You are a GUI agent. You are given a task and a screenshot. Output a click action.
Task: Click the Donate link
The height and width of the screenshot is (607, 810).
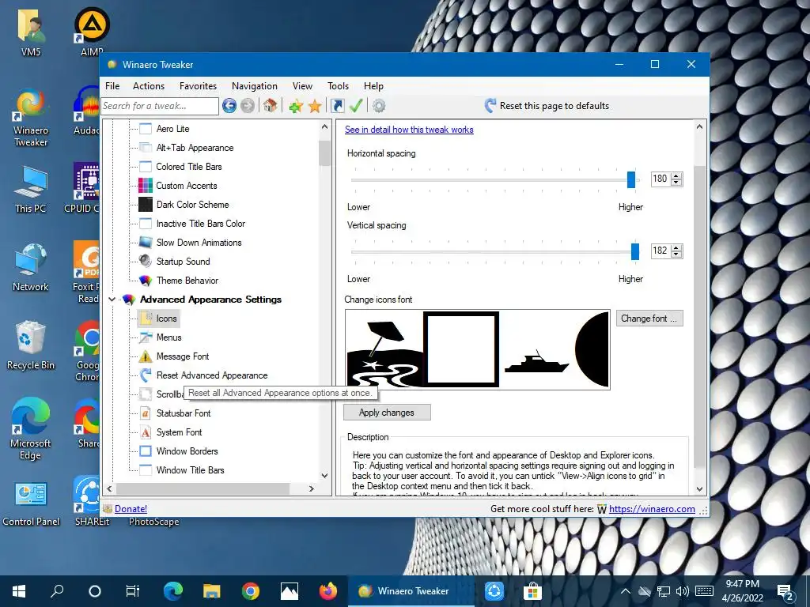tap(131, 509)
